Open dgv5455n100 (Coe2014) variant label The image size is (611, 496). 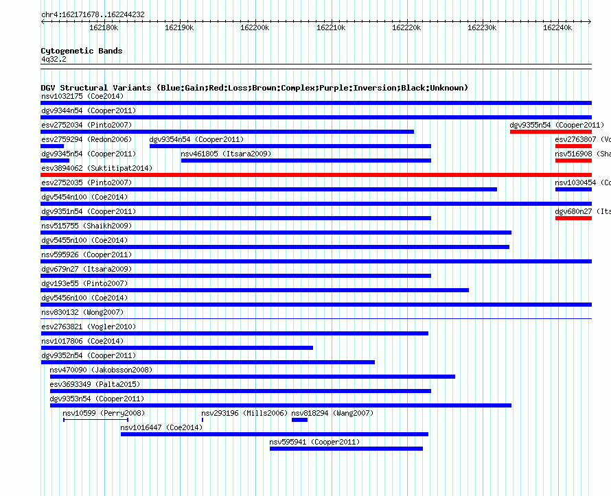point(84,240)
